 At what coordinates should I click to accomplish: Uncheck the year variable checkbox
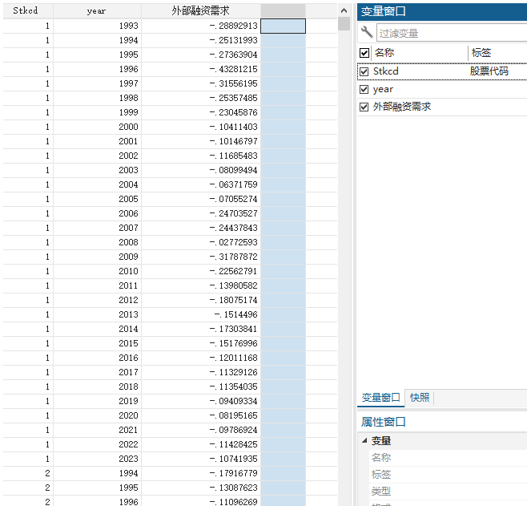(364, 89)
